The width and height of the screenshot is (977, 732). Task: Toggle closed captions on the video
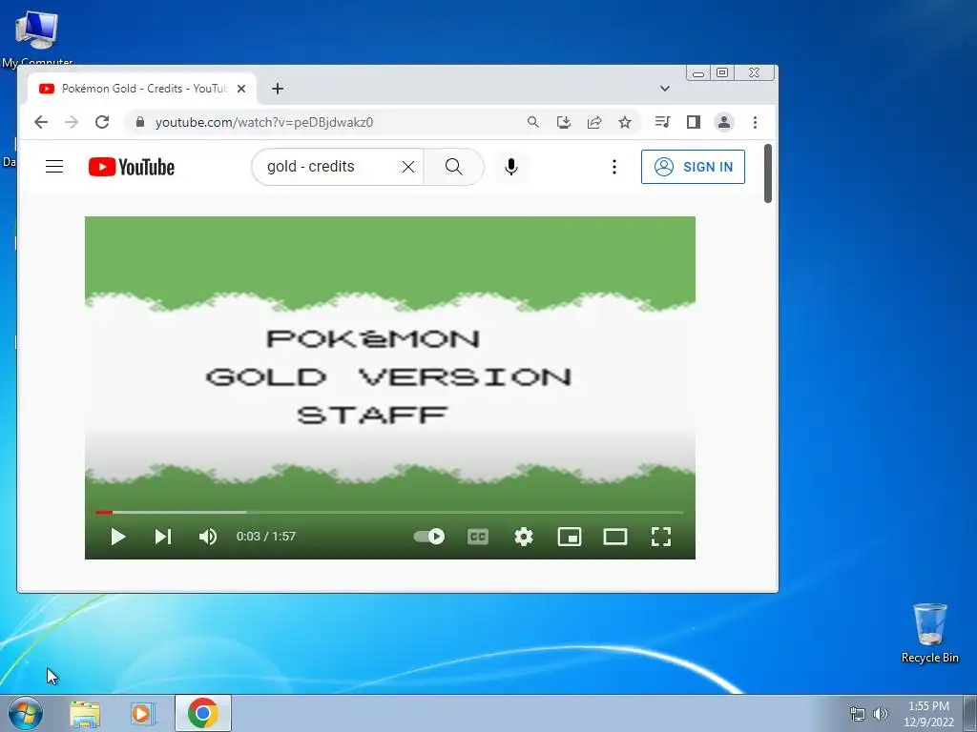point(478,537)
